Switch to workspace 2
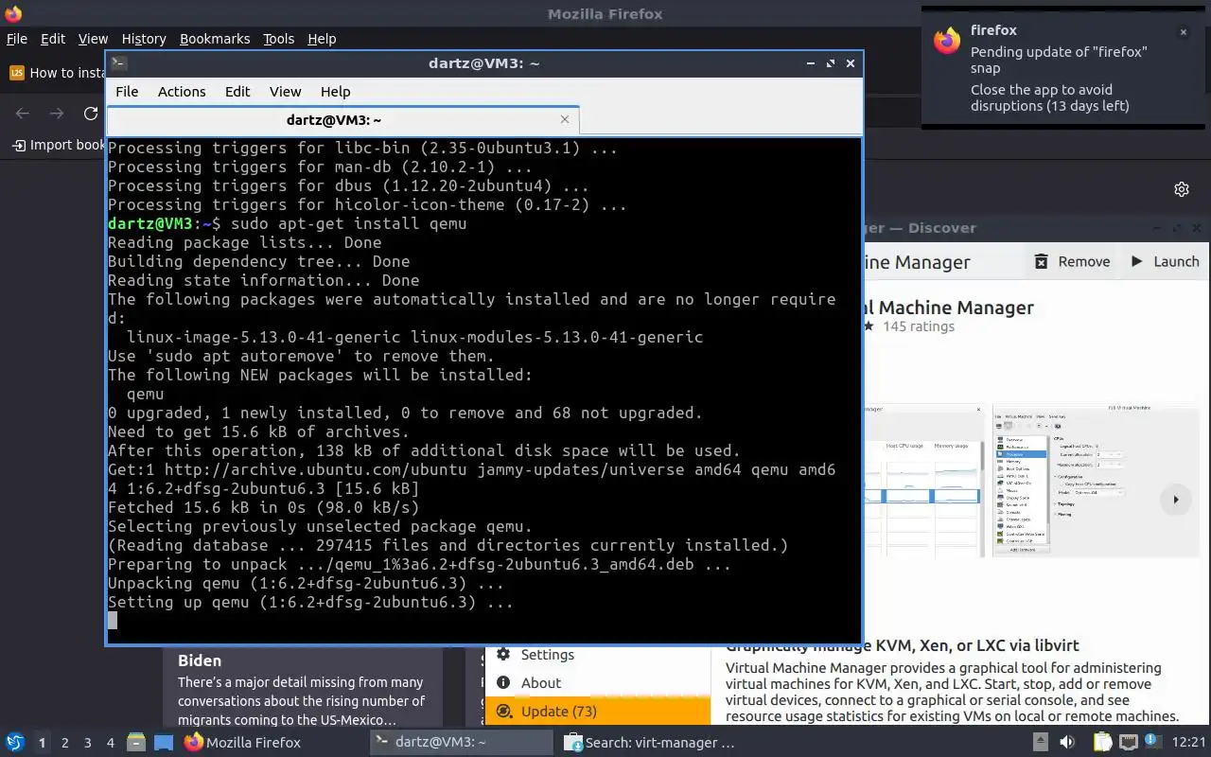 [x=65, y=743]
